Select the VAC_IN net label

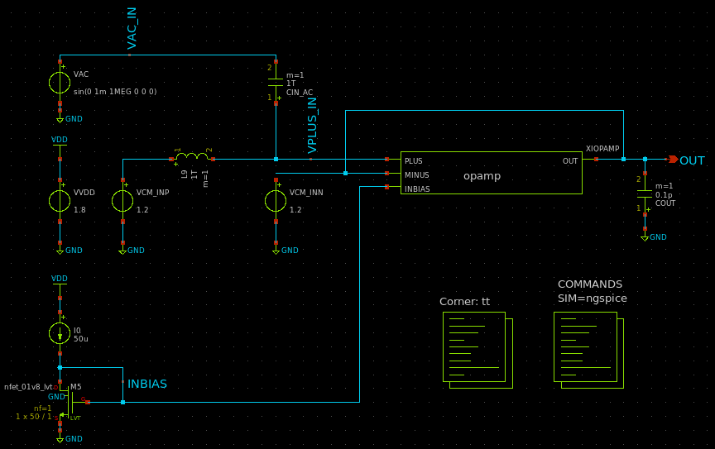pyautogui.click(x=132, y=28)
